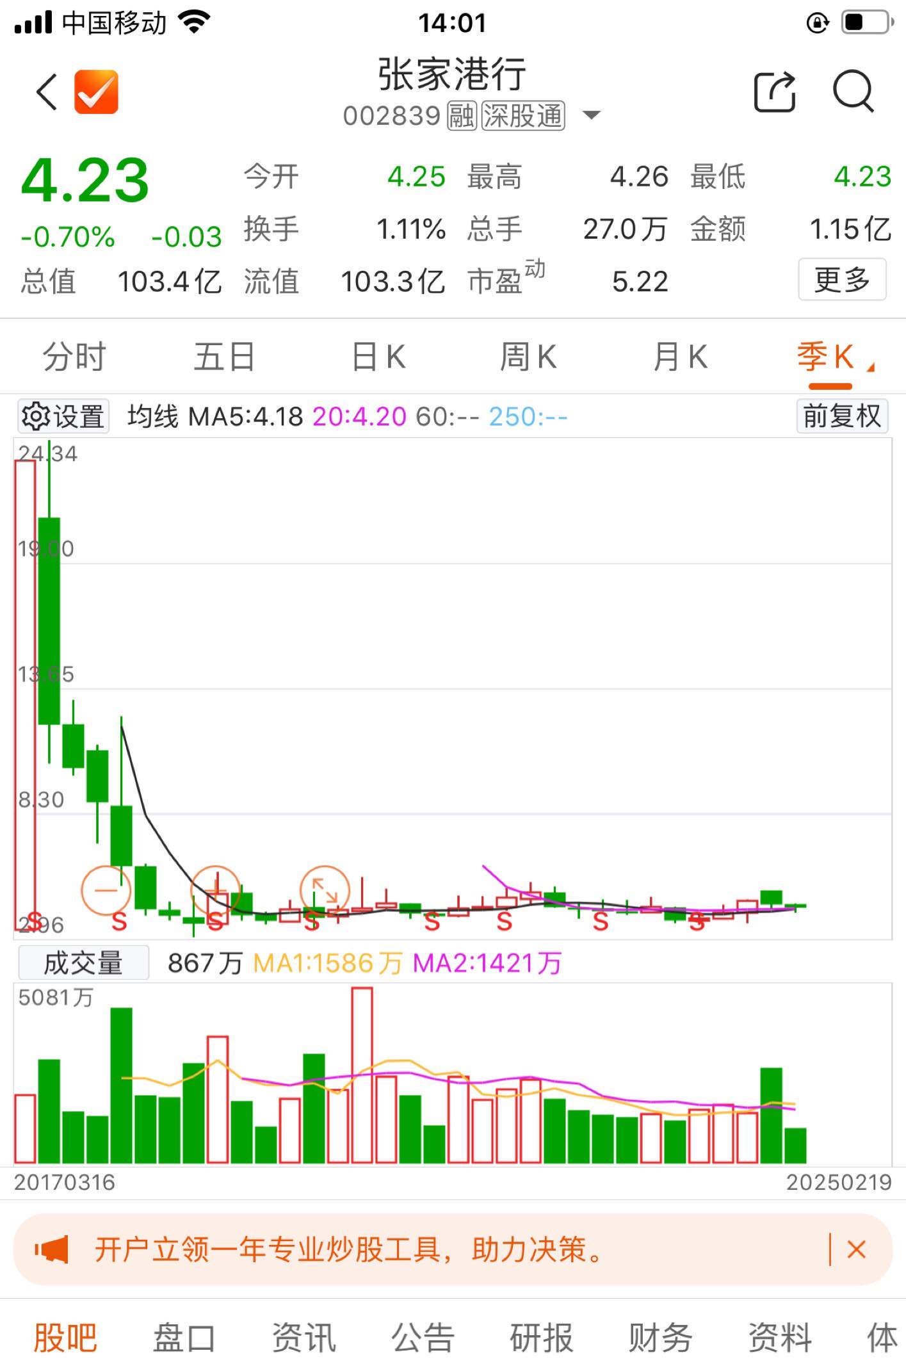906x1364 pixels.
Task: Tap the 市盈 动 P/E label
Action: pos(506,279)
